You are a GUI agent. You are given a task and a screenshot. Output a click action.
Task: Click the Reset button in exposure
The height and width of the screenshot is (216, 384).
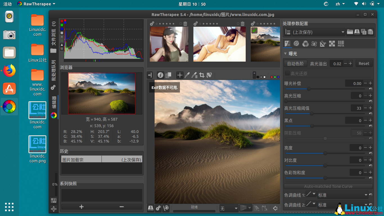tap(364, 64)
